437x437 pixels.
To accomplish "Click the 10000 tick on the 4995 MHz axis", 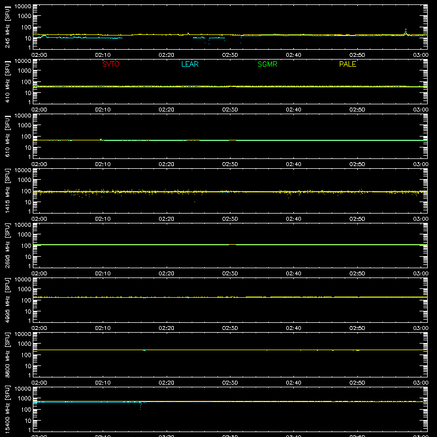I will click(23, 280).
